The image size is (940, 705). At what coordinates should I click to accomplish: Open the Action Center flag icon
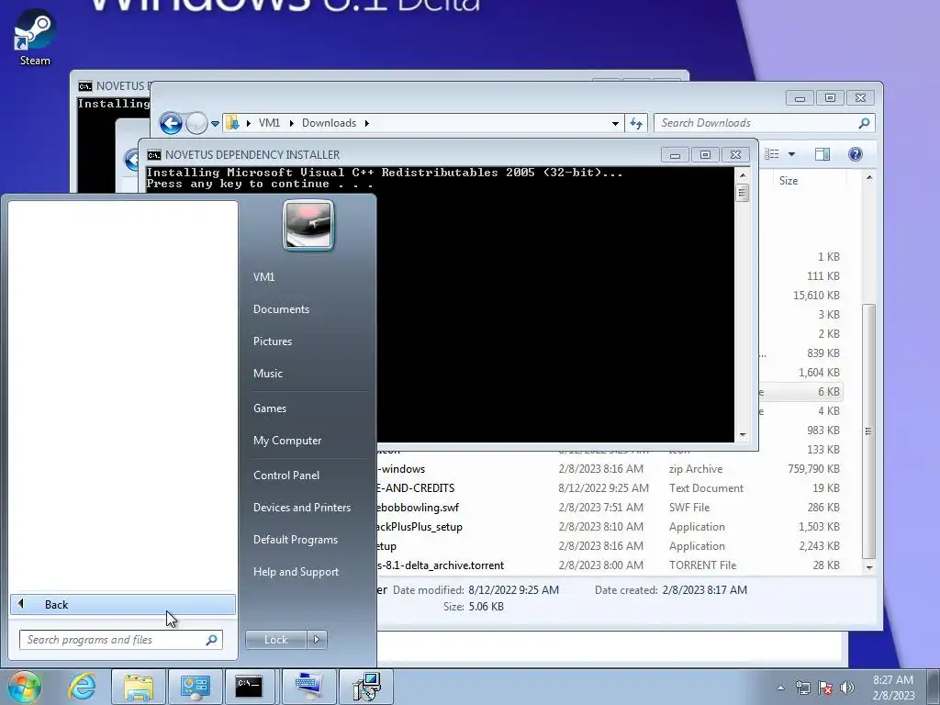tap(825, 688)
